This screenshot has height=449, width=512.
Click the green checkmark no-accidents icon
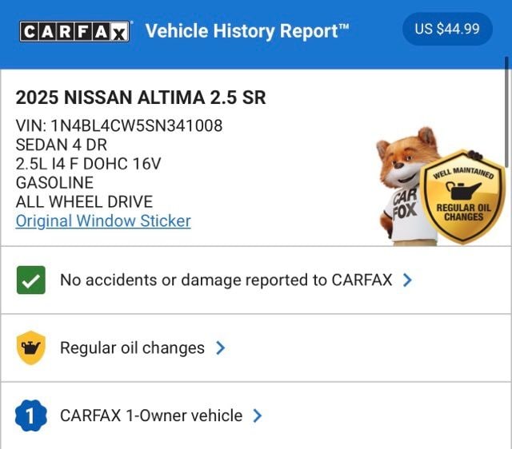(30, 280)
